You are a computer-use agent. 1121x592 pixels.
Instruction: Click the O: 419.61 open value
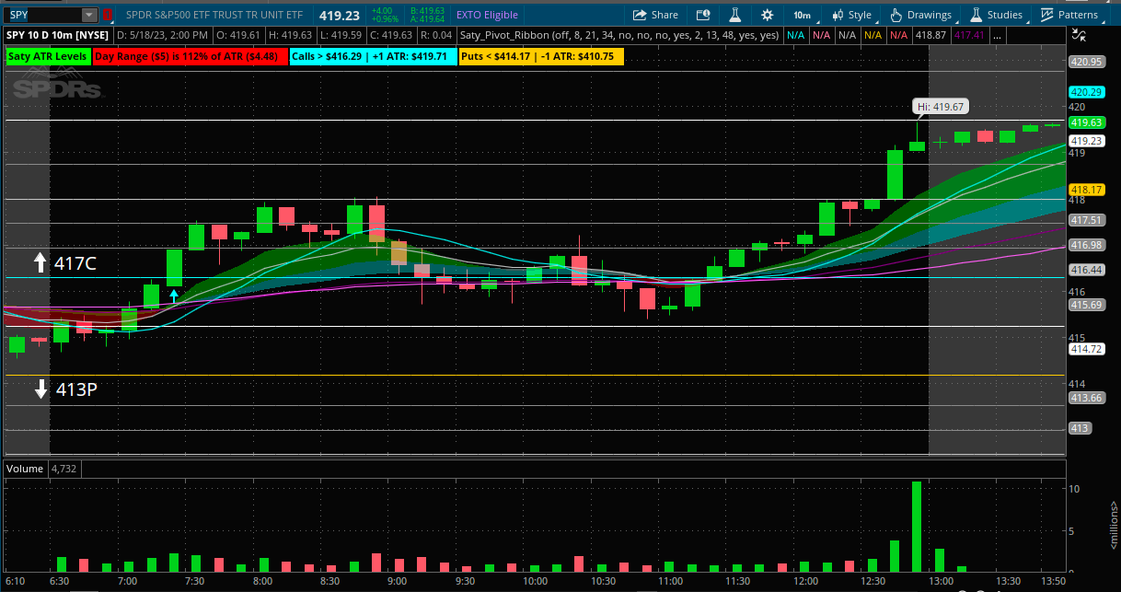click(239, 35)
